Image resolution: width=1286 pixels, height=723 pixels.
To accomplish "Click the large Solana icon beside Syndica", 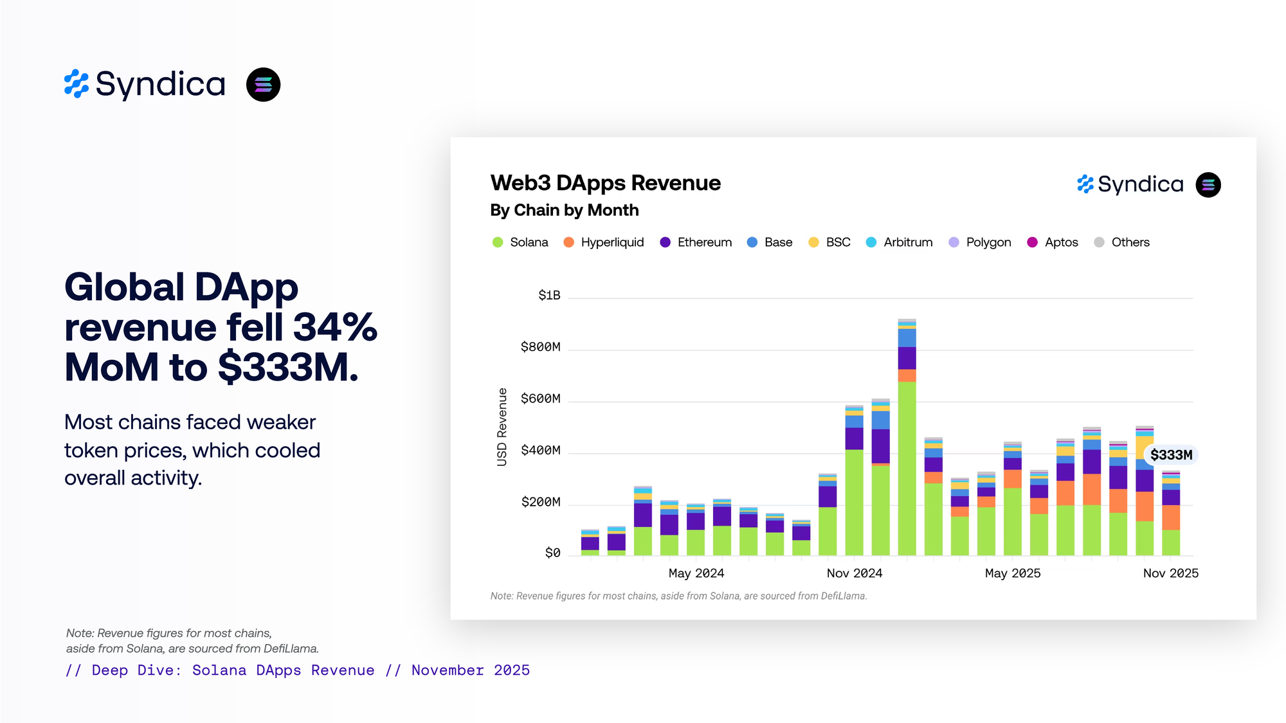I will coord(263,85).
